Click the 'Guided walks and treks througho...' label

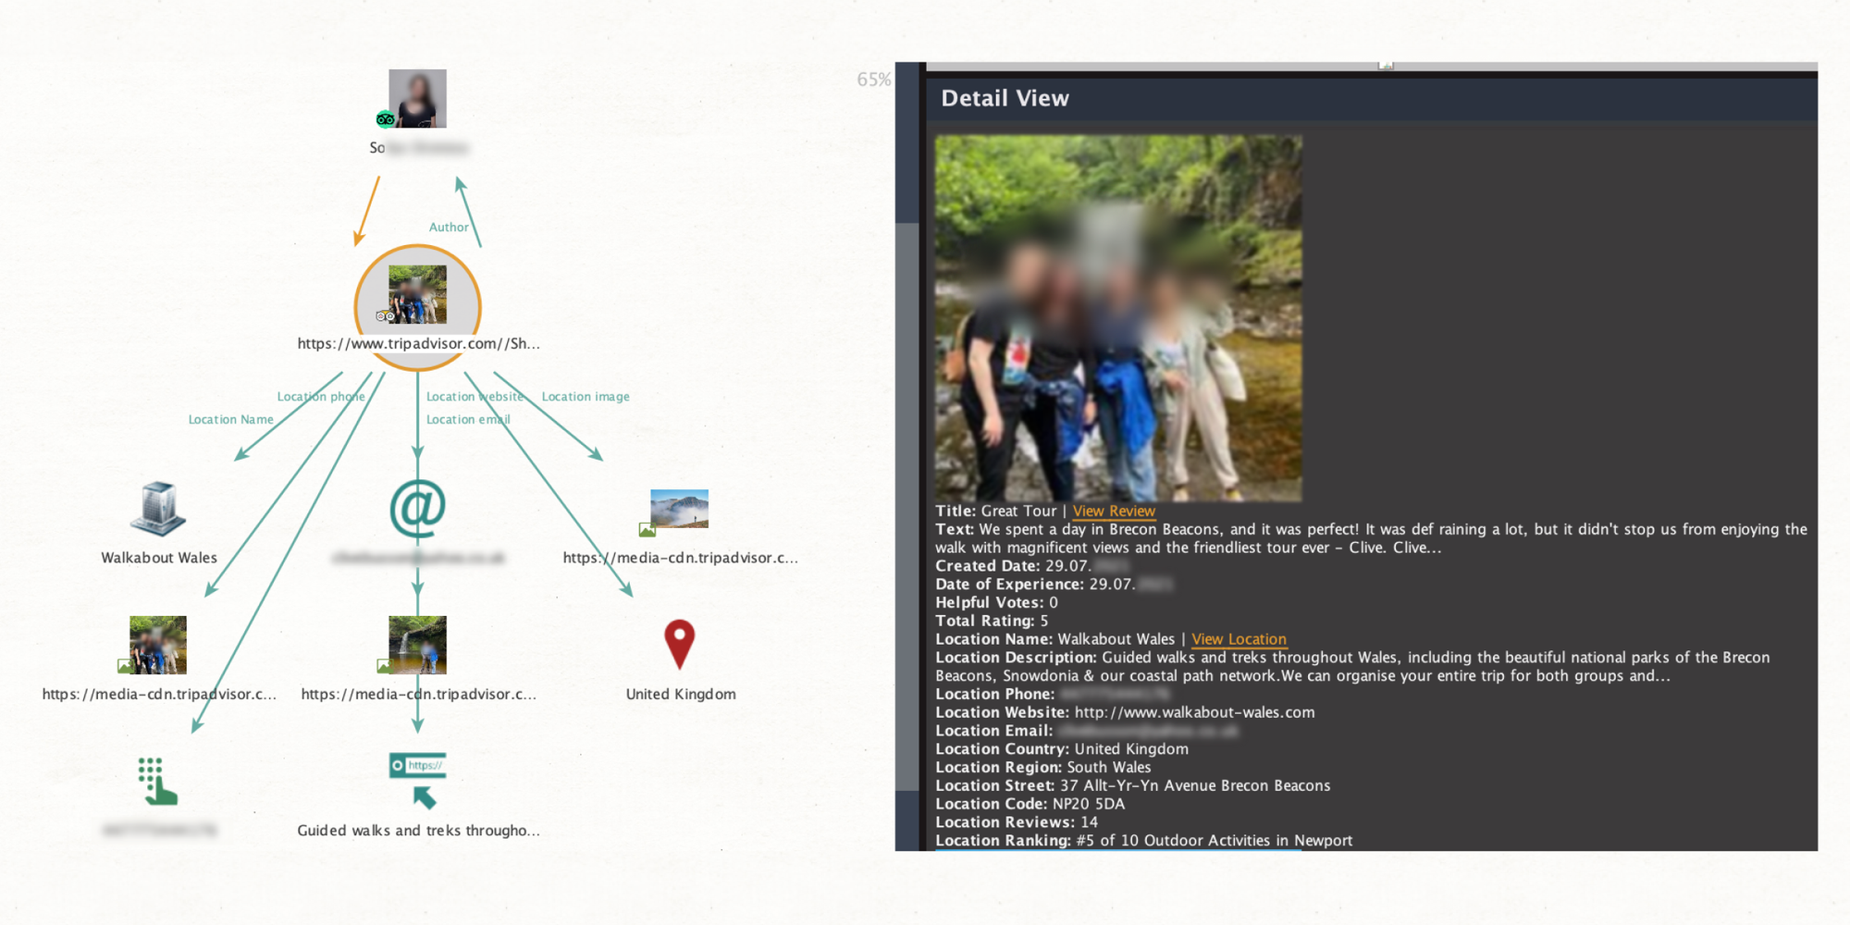418,831
